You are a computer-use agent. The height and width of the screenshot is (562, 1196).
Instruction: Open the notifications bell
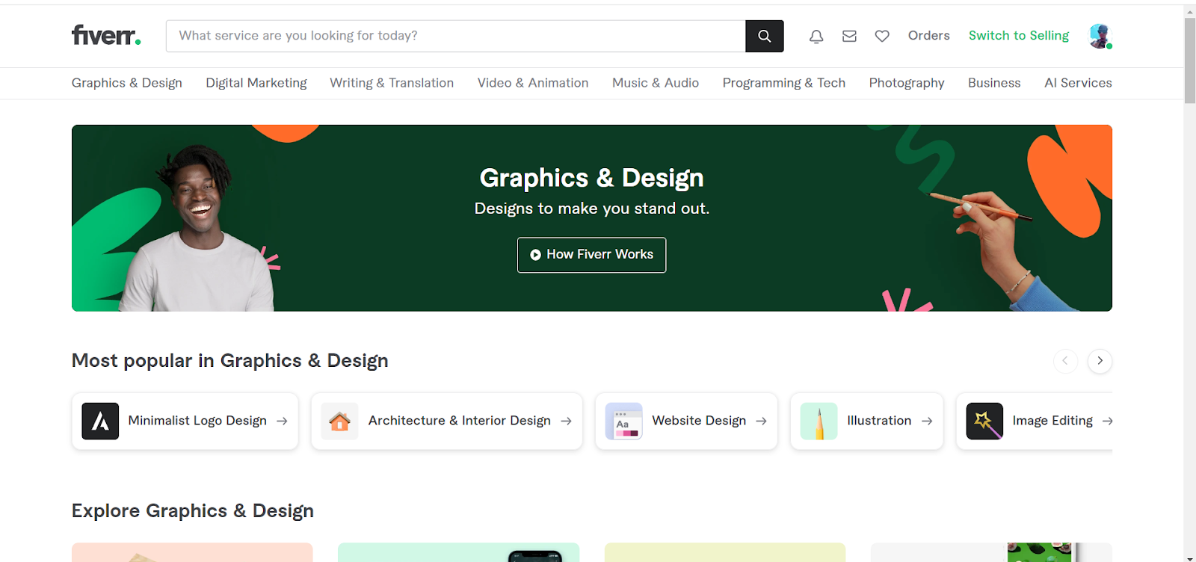click(816, 36)
